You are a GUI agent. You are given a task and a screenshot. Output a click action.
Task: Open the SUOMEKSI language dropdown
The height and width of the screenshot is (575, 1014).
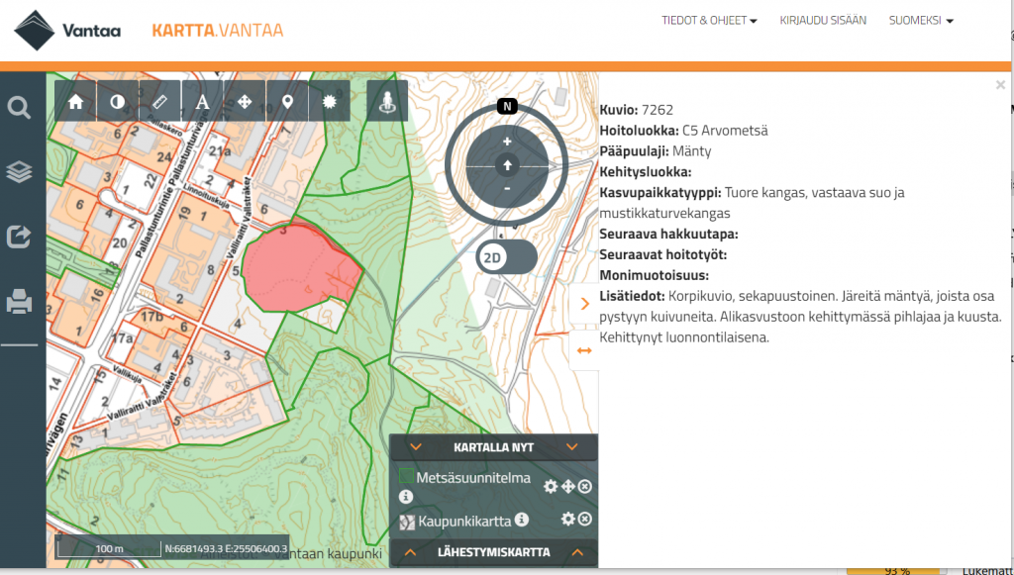click(x=921, y=20)
